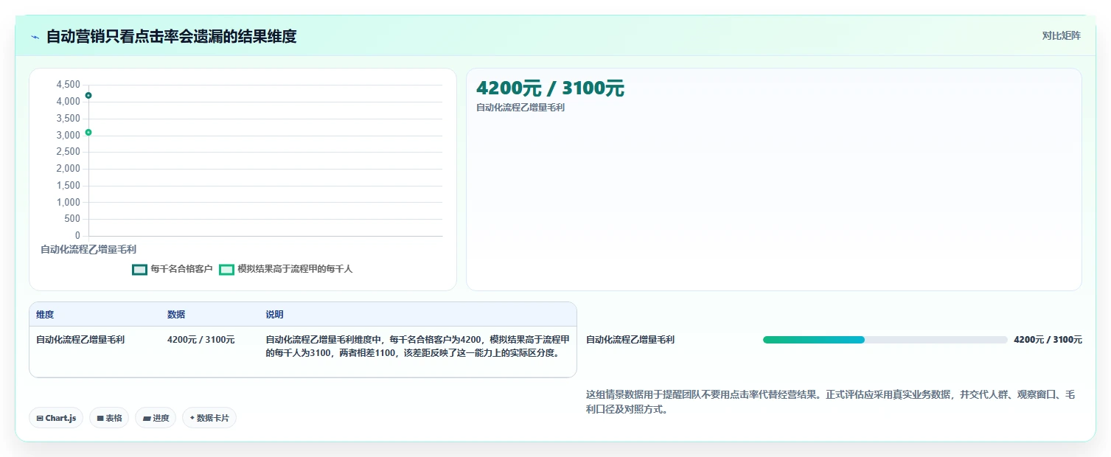Click the lightning icon beside the title
This screenshot has height=457, width=1111.
pyautogui.click(x=35, y=37)
